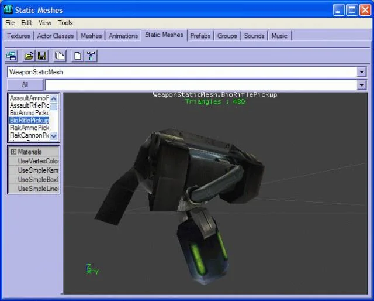Click the dock/undock browser toolbar icon

(12, 56)
